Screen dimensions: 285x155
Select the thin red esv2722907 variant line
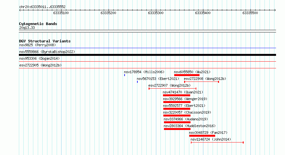coord(173,89)
